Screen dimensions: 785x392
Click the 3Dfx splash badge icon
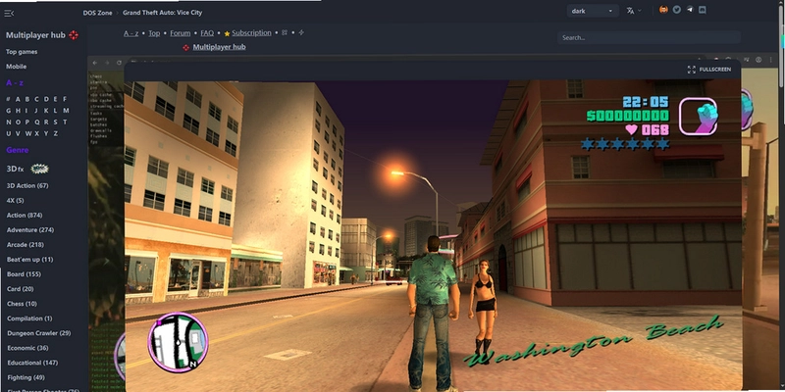39,169
